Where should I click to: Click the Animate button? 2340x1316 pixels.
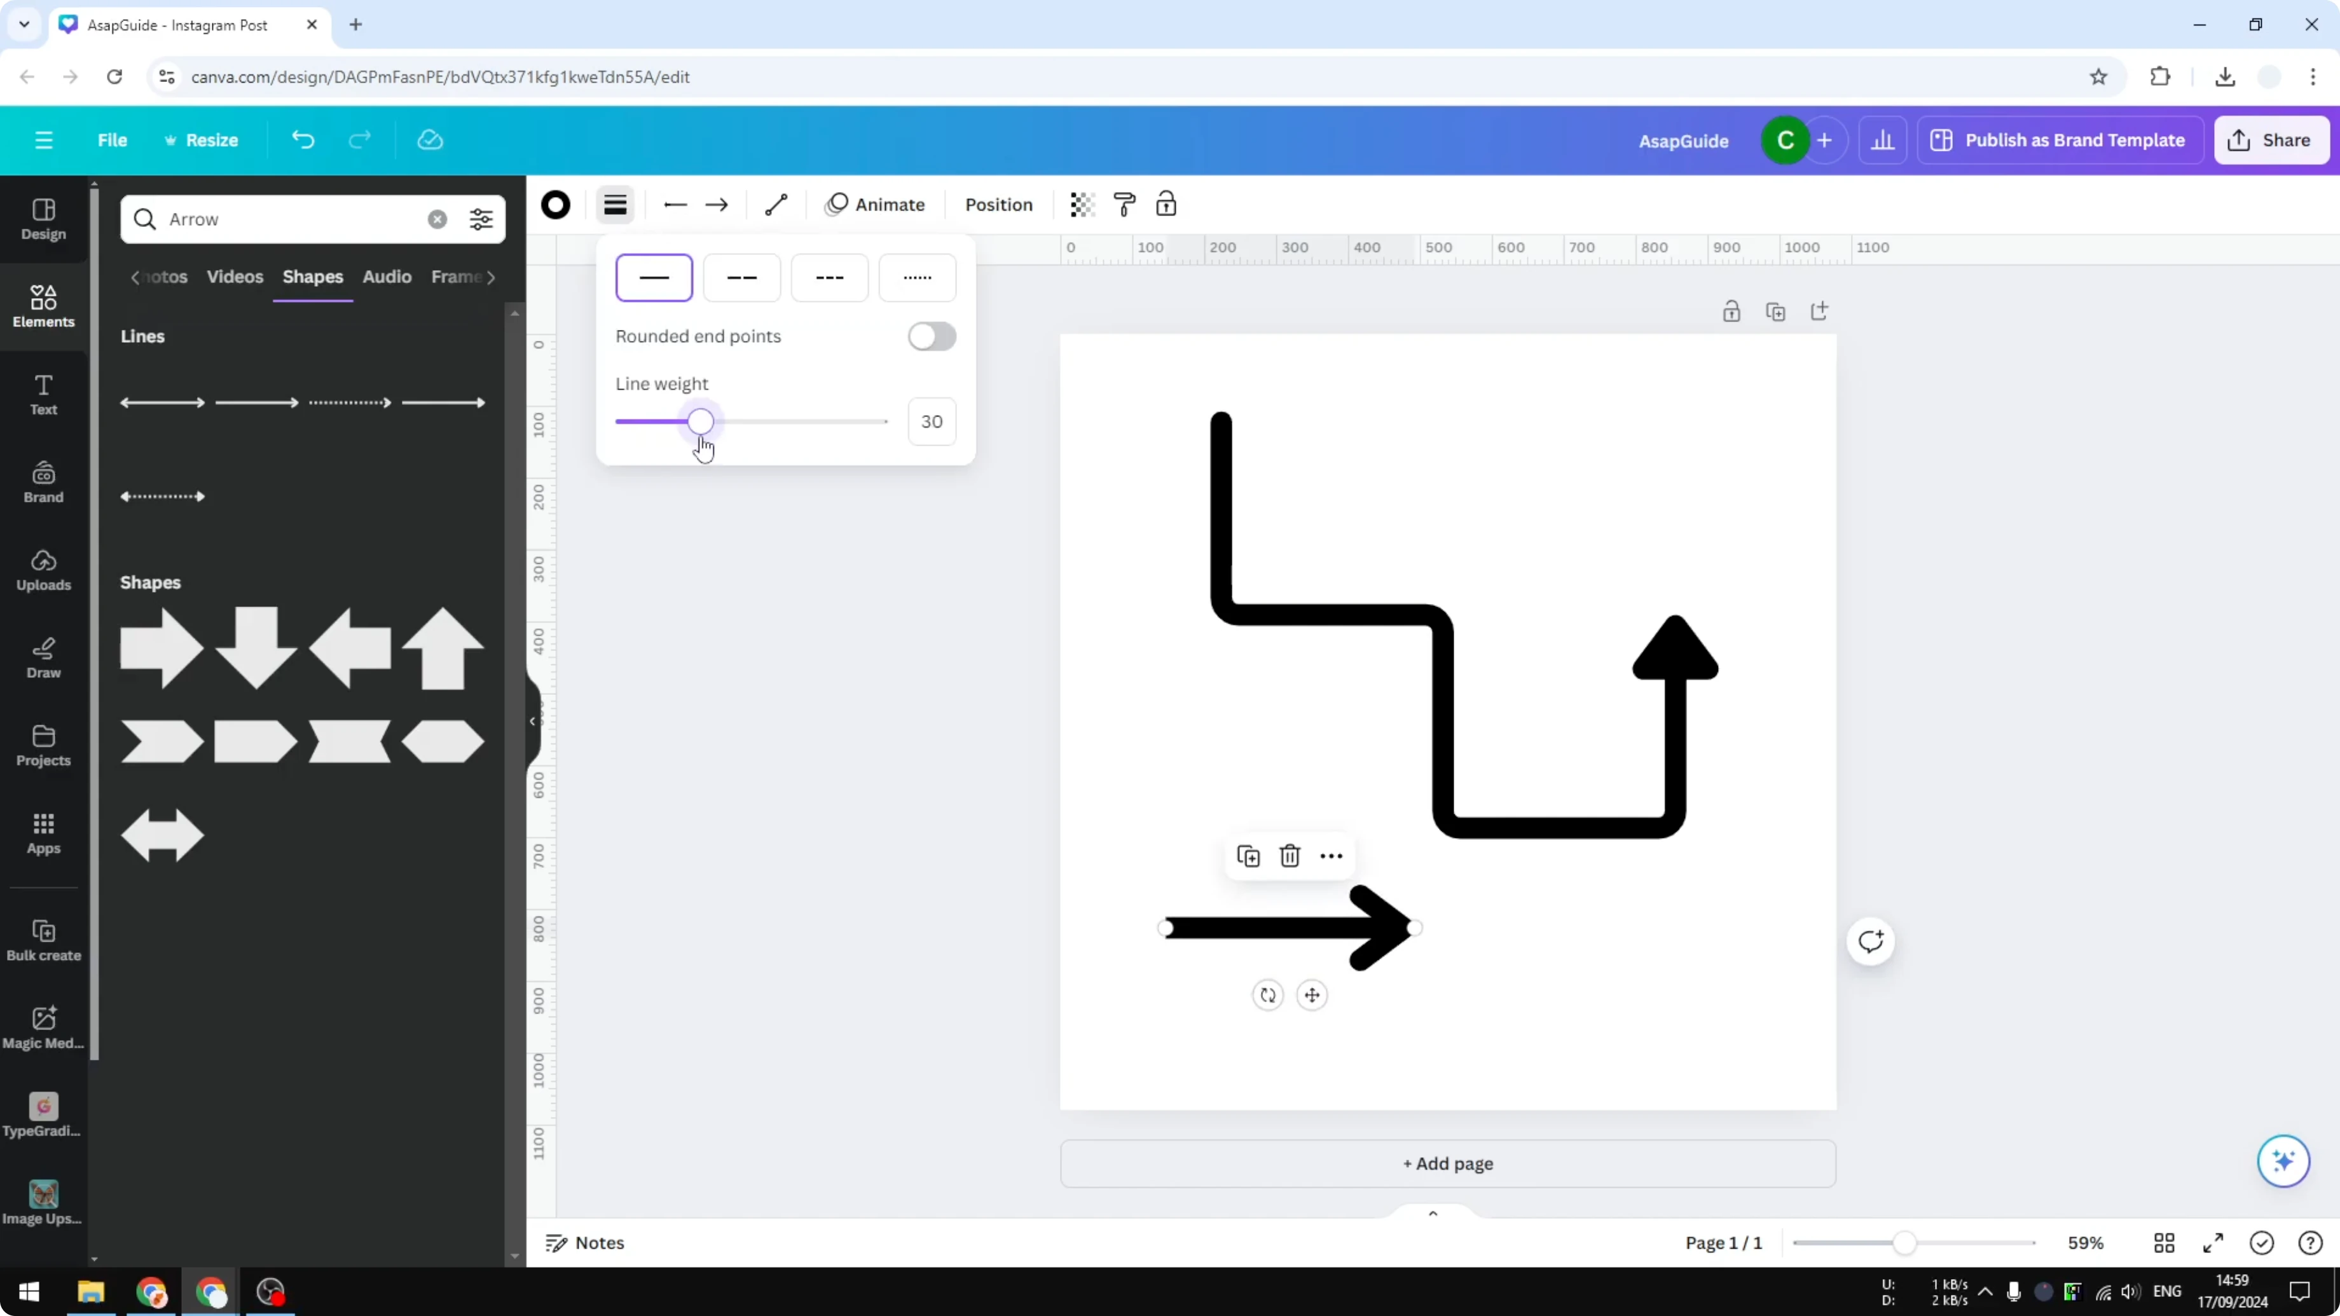pos(874,205)
